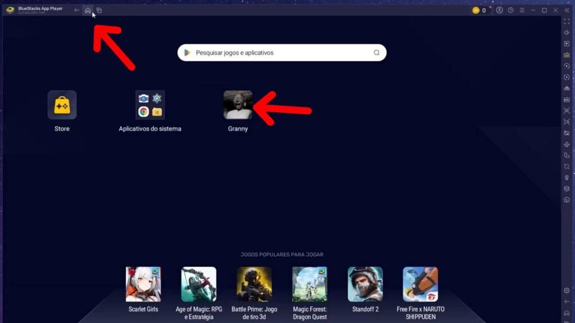Go back with the title bar arrow
575x323 pixels.
click(76, 10)
